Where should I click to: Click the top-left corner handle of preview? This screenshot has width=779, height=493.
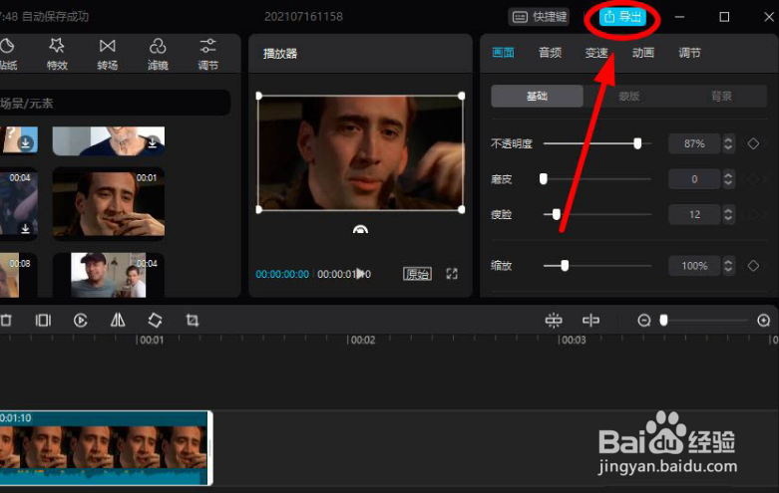[x=259, y=96]
